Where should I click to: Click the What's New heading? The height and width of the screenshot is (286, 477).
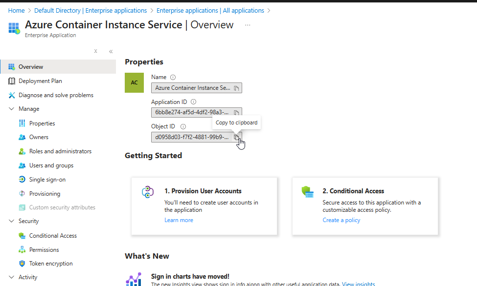[147, 256]
